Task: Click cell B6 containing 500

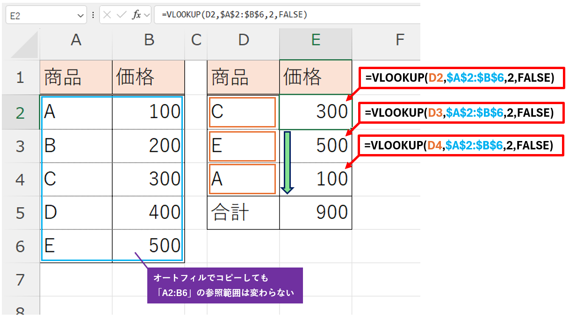Action: [148, 246]
